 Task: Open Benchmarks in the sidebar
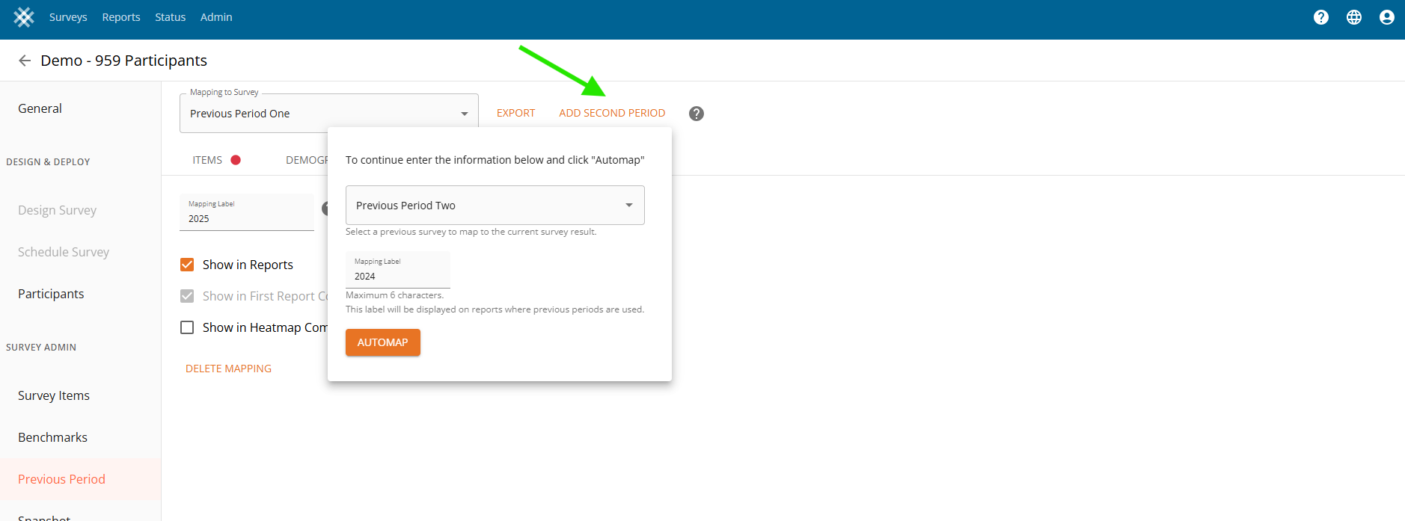pos(52,437)
